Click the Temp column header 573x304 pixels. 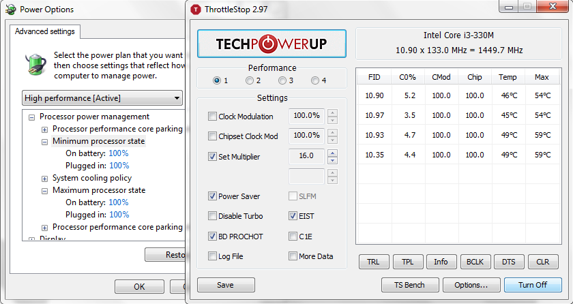click(508, 78)
